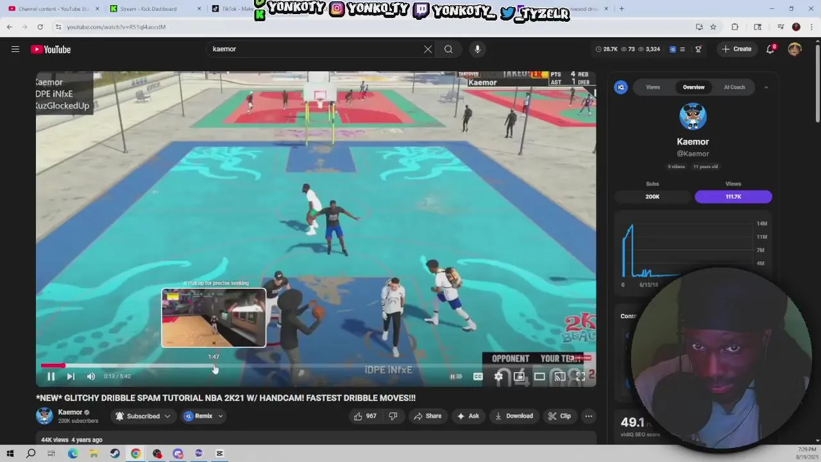Close the Kick Dashboard browser tab

point(199,9)
